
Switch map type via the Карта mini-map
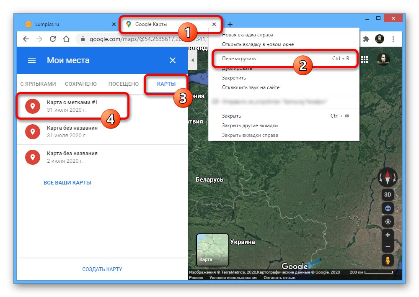212,251
